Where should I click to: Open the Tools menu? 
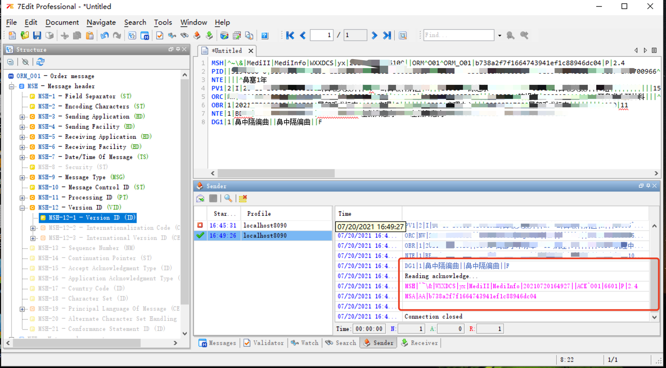coord(163,22)
